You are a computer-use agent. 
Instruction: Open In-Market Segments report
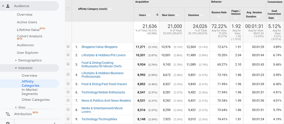(30, 92)
